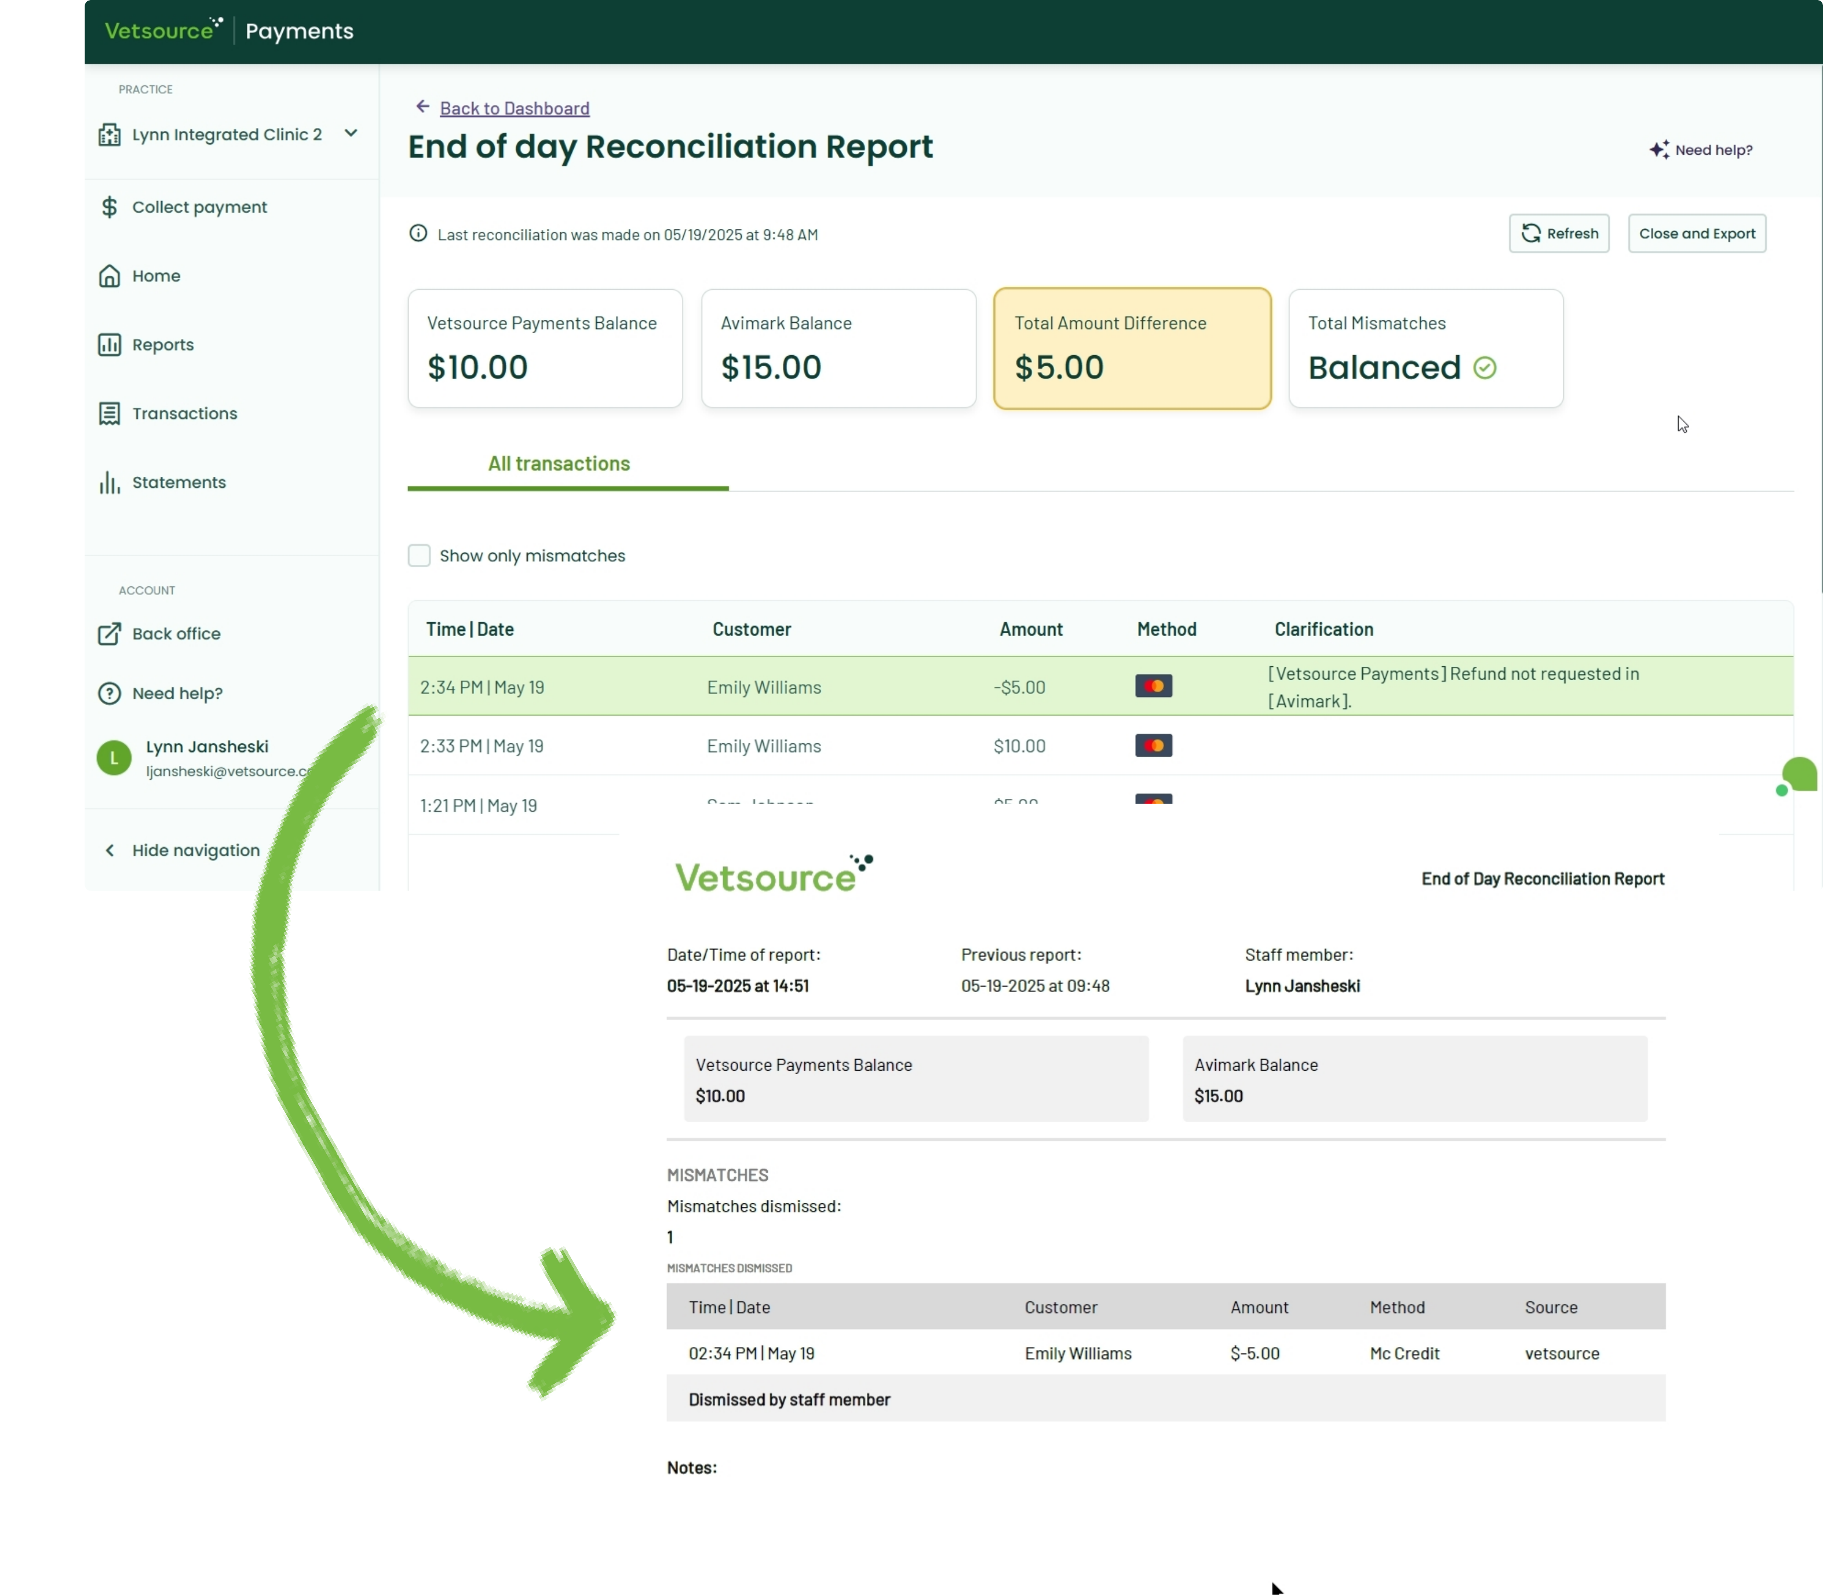Collapse sidebar via Hide navigation chevron
The width and height of the screenshot is (1823, 1595).
pyautogui.click(x=110, y=850)
